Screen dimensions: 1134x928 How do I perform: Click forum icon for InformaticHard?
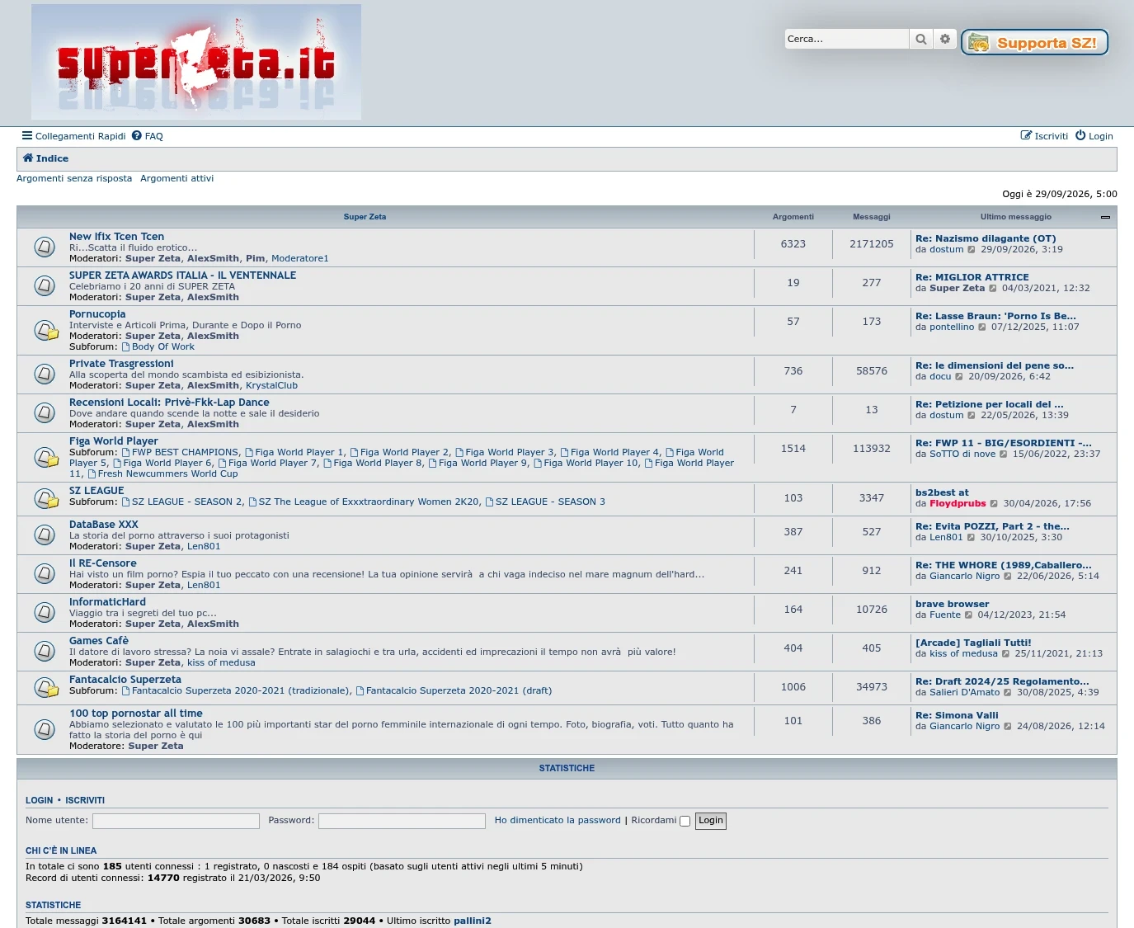[45, 612]
